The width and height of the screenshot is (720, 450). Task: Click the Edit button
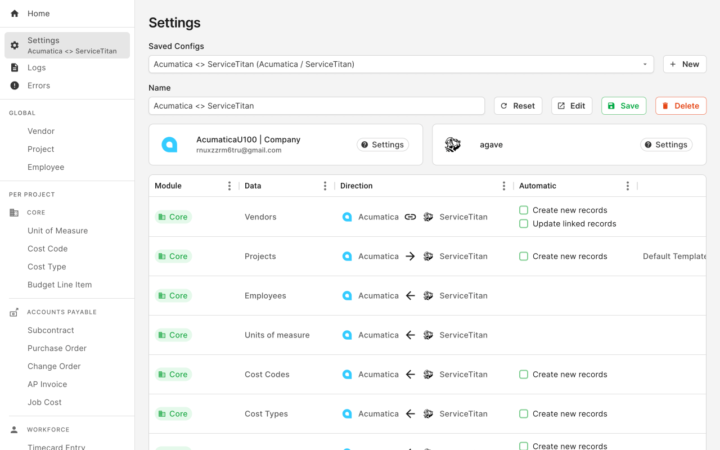click(x=571, y=106)
